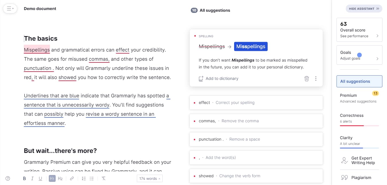The width and height of the screenshot is (387, 185).
Task: Clear text formatting
Action: (104, 178)
